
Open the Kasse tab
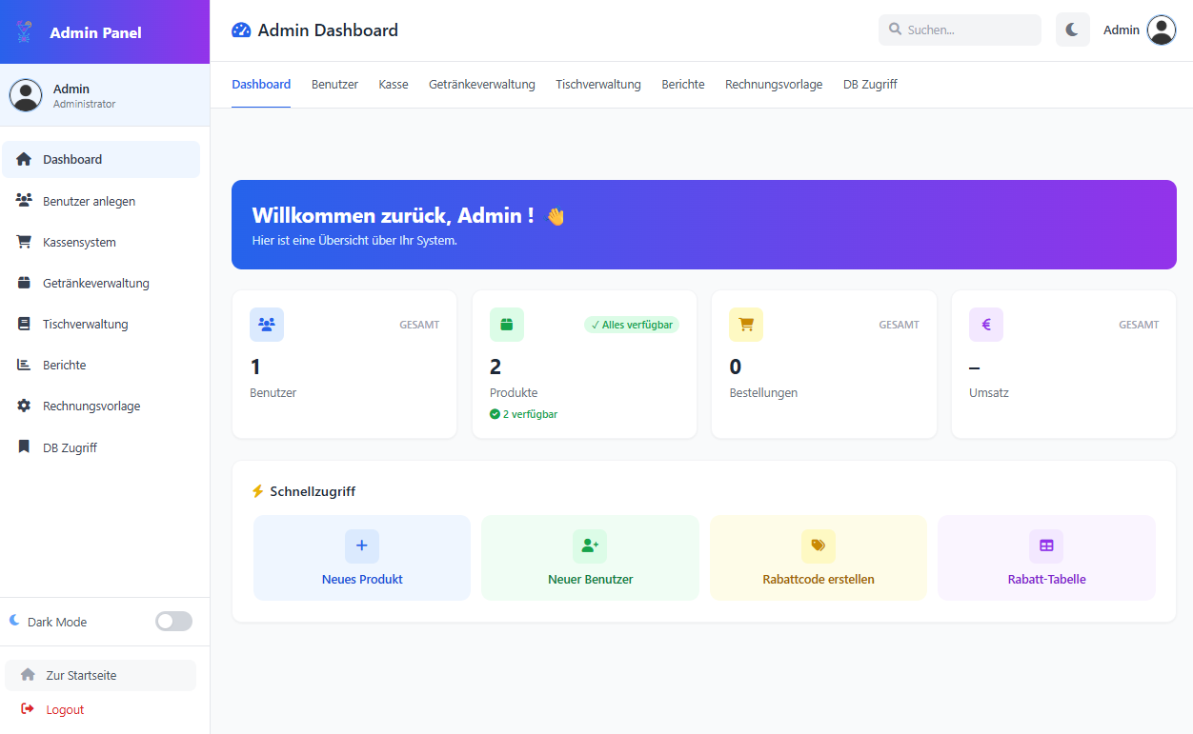394,85
